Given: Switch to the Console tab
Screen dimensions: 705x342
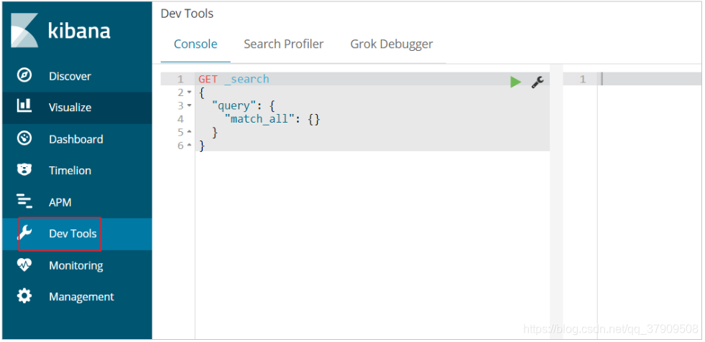Looking at the screenshot, I should point(195,44).
